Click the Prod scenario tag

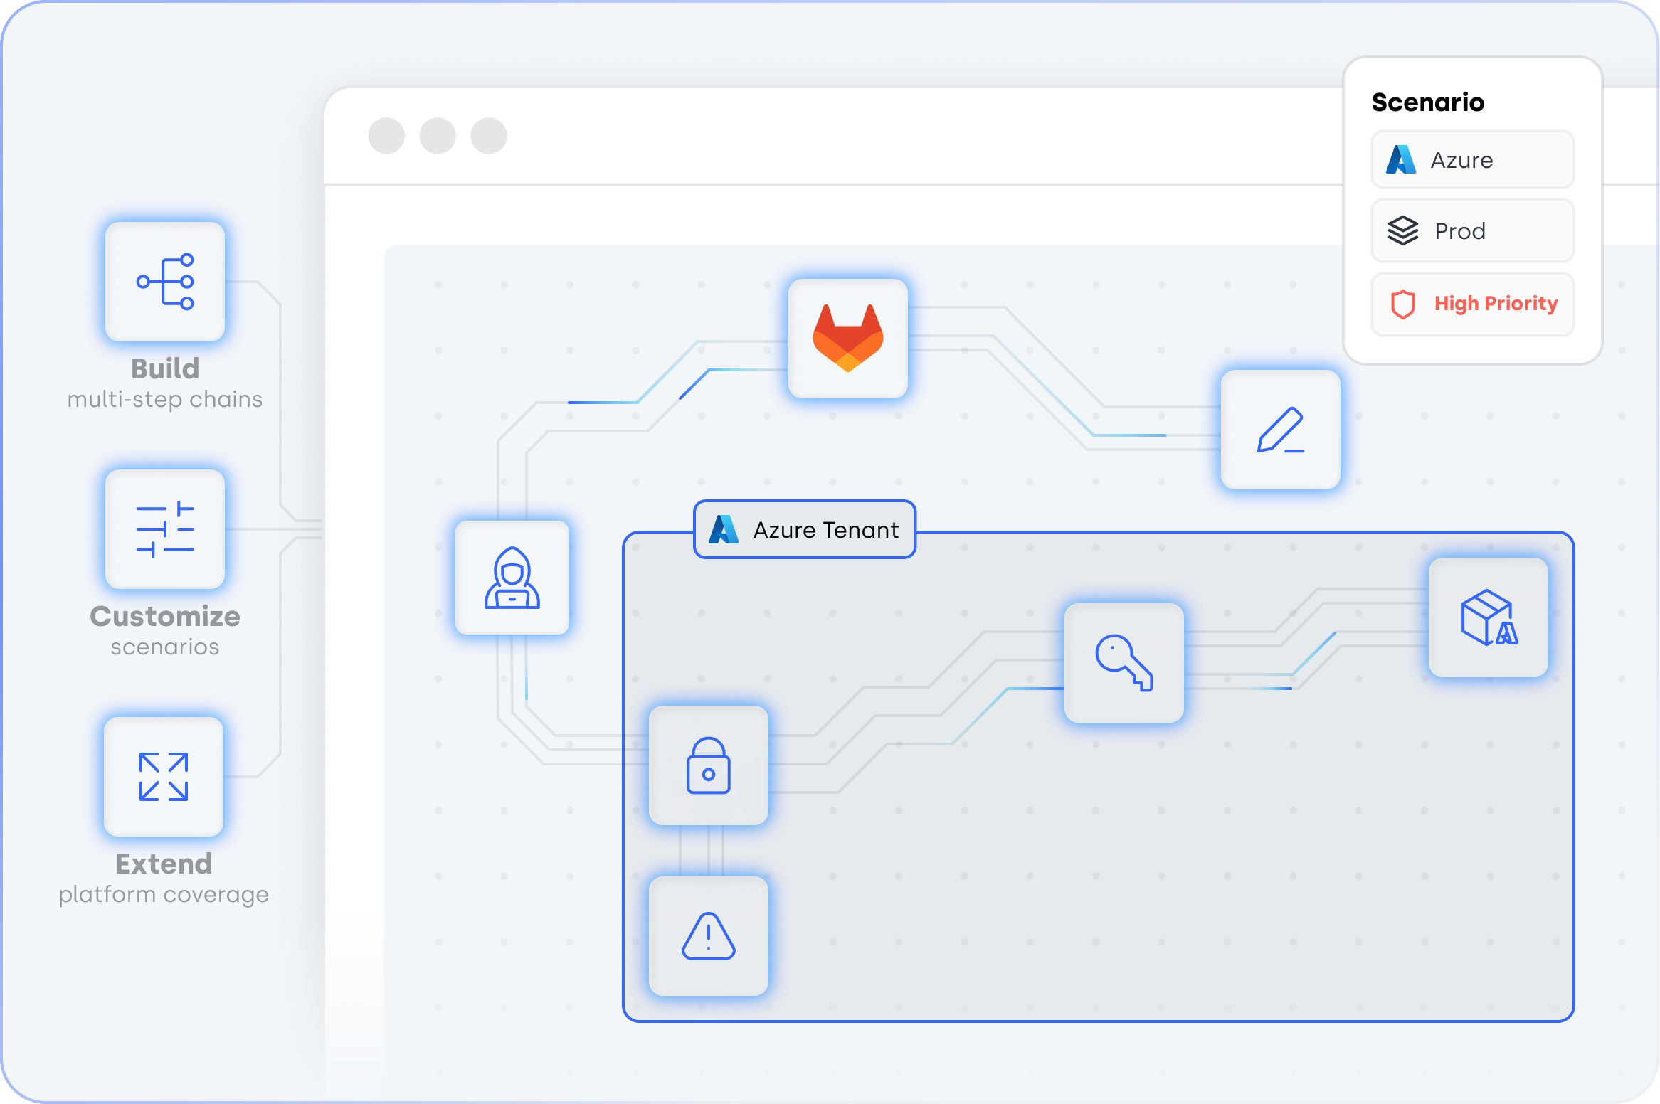pyautogui.click(x=1473, y=231)
